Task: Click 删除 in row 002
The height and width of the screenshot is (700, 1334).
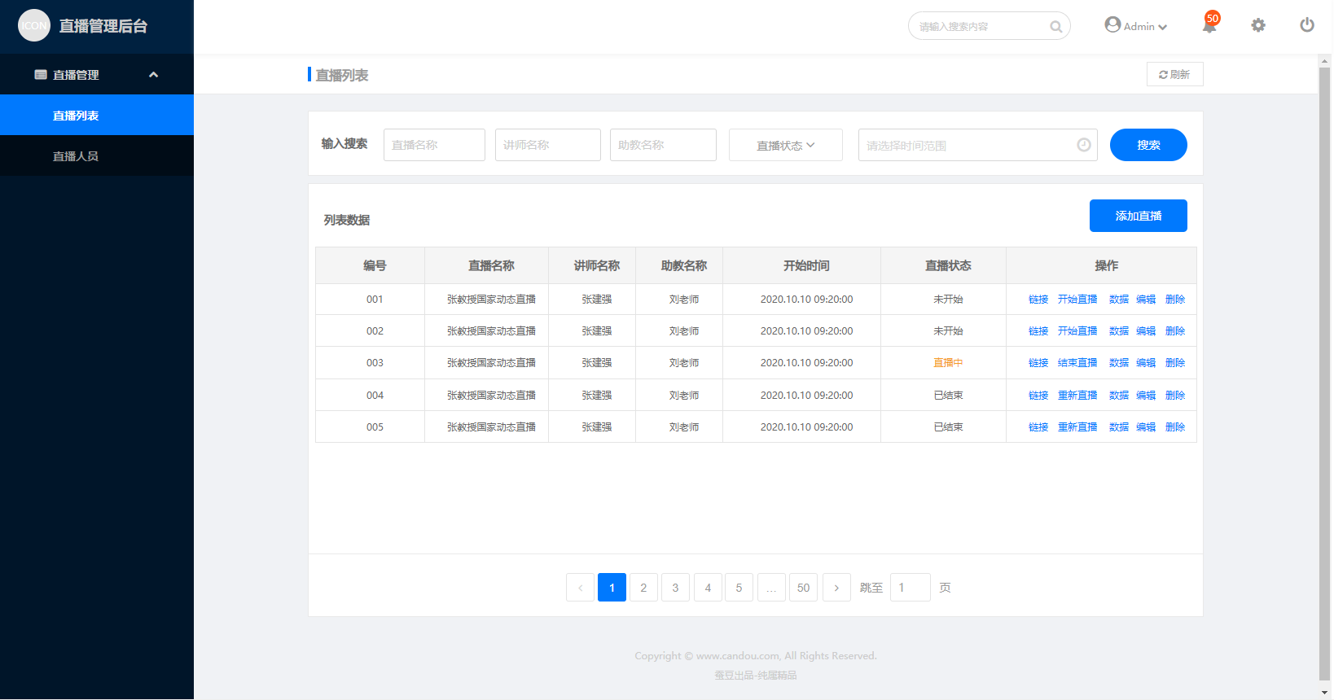Action: tap(1175, 331)
